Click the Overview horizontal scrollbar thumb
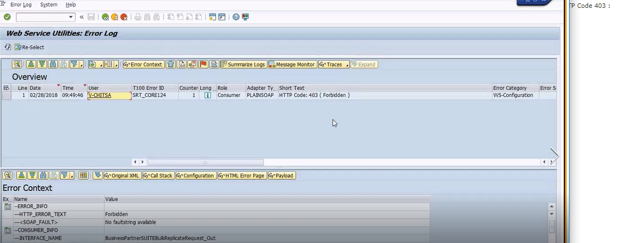631x243 pixels. 205,162
